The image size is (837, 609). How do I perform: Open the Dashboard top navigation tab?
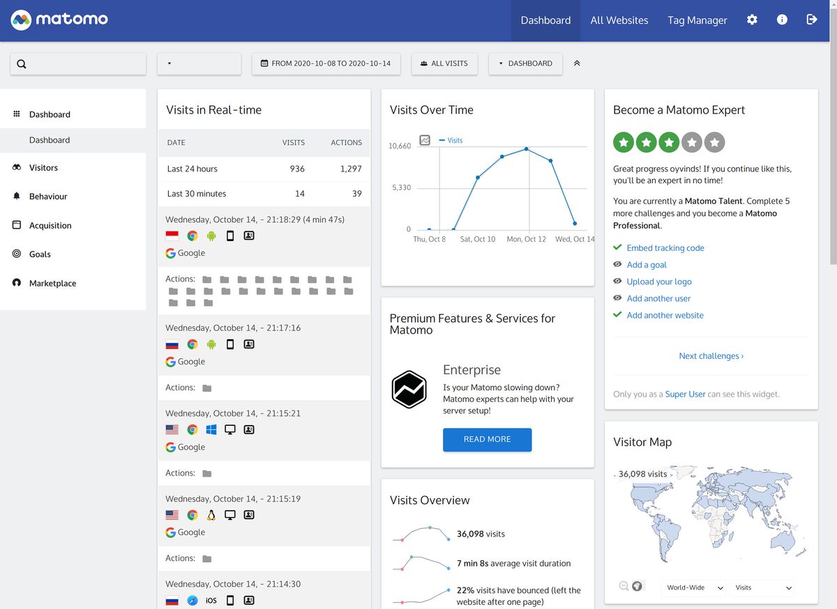click(545, 20)
